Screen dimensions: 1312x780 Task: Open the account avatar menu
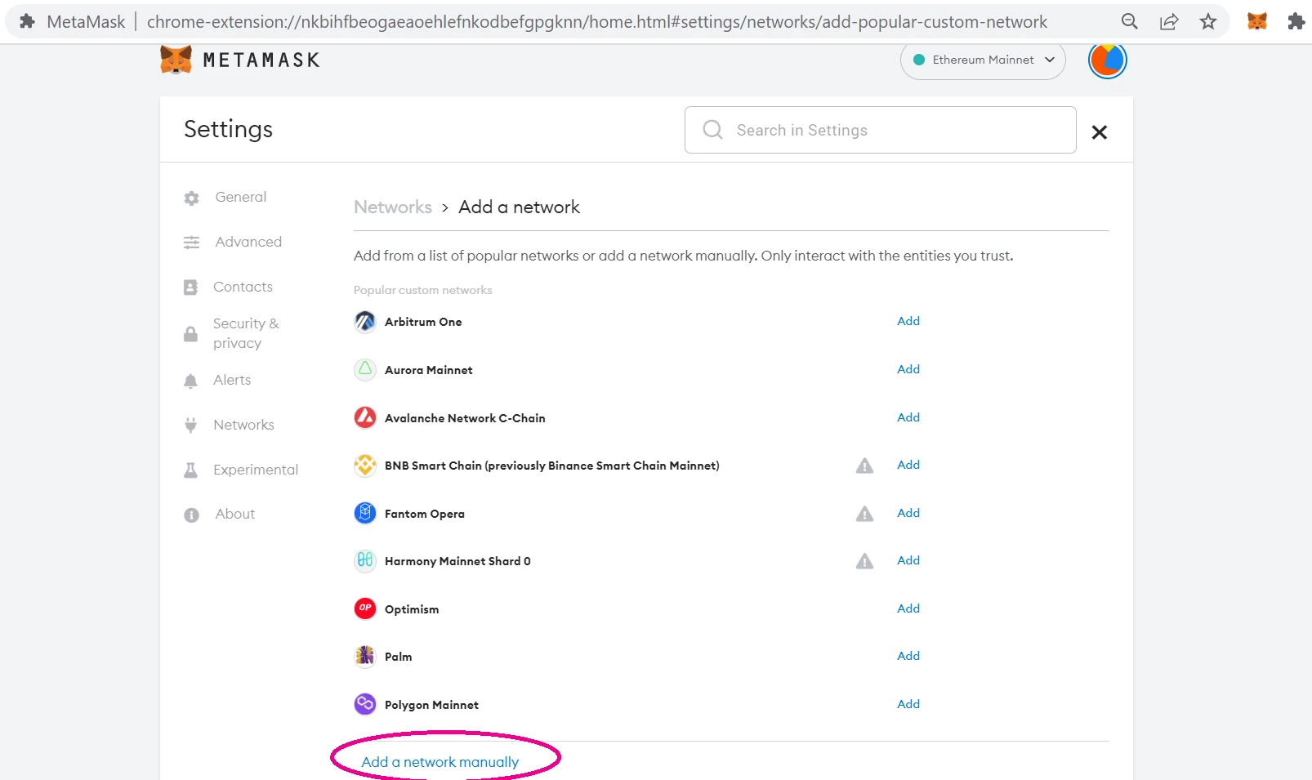[1107, 60]
